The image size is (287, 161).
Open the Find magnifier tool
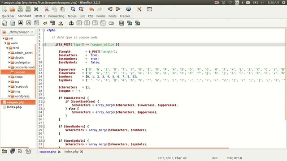[x=73, y=9]
